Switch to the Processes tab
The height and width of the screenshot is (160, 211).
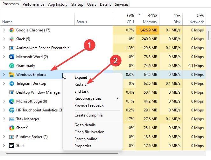point(11,4)
